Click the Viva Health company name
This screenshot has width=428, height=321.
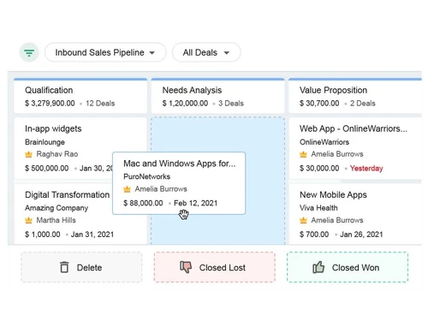click(x=318, y=208)
